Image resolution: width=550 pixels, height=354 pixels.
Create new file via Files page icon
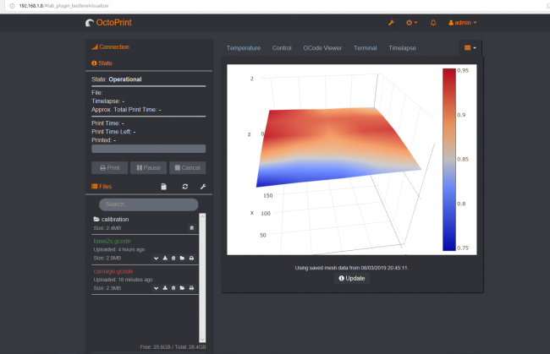click(164, 186)
